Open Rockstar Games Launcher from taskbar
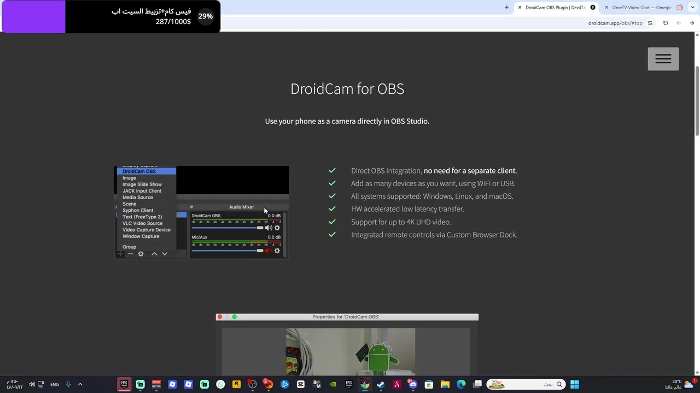The width and height of the screenshot is (700, 393). tap(236, 384)
